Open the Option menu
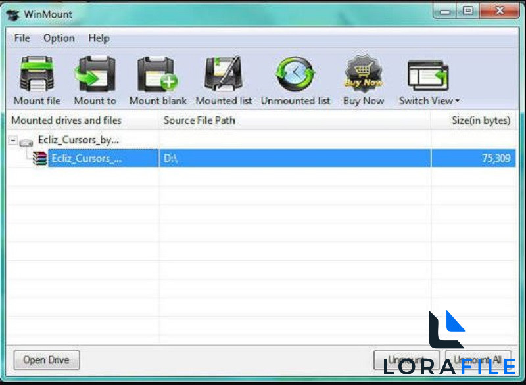The image size is (526, 385). [59, 38]
